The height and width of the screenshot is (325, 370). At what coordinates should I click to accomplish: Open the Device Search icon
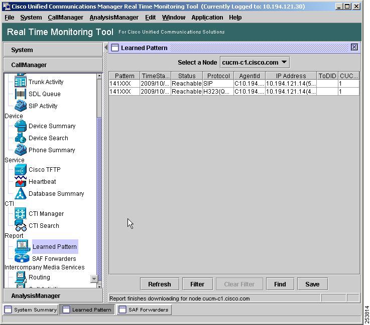(21, 138)
